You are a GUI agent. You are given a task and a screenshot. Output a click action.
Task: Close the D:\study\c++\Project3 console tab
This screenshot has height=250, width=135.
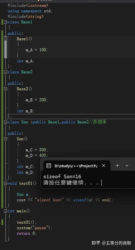[x=104, y=166]
